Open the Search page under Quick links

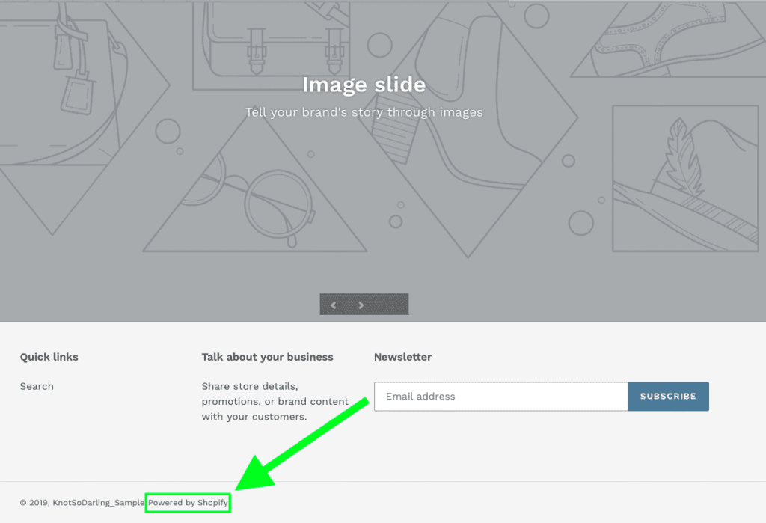click(36, 386)
